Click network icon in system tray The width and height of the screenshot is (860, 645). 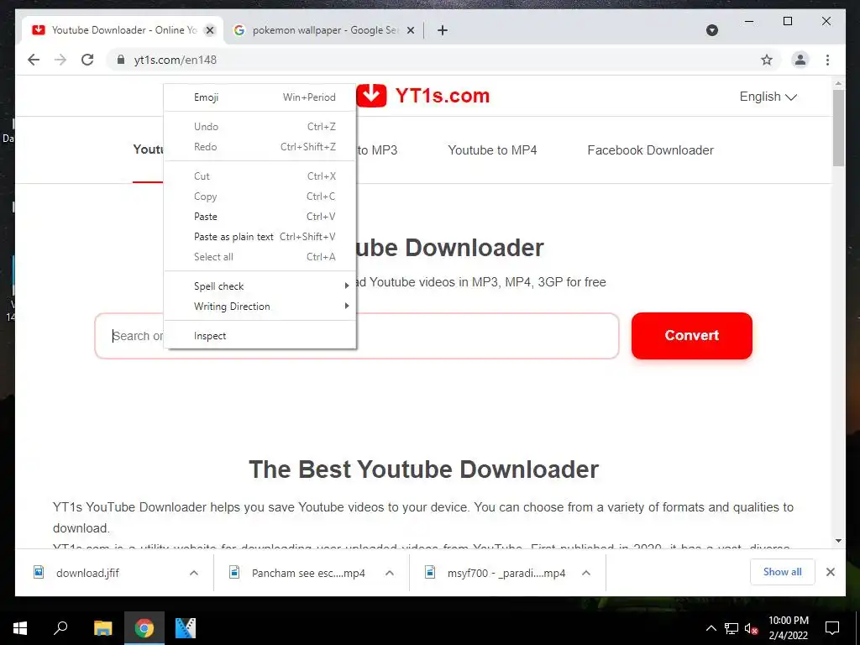pos(732,628)
